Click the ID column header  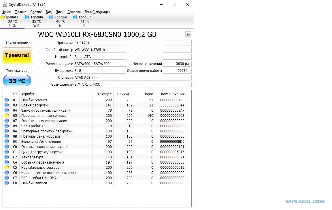point(15,94)
